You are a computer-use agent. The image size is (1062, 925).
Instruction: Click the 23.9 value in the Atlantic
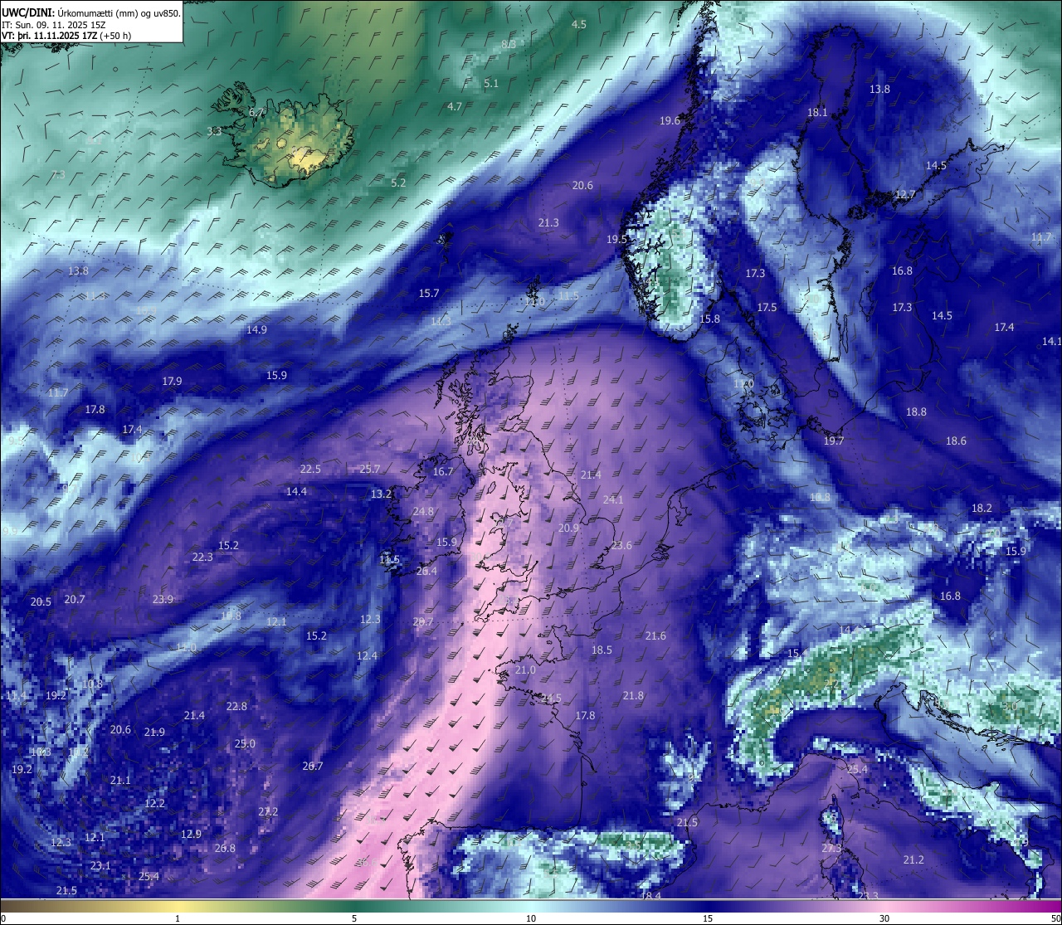[x=163, y=600]
